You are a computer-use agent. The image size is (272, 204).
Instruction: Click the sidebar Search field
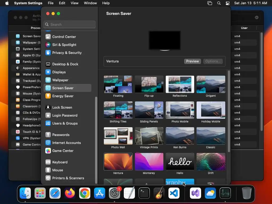point(69,24)
